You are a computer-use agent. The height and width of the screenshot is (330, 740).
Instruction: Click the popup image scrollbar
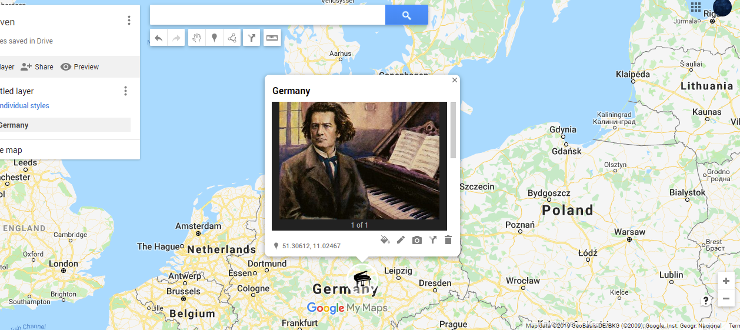coord(453,130)
